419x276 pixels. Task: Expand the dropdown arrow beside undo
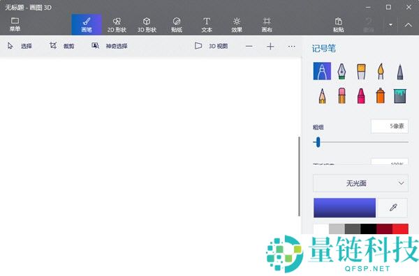click(390, 24)
